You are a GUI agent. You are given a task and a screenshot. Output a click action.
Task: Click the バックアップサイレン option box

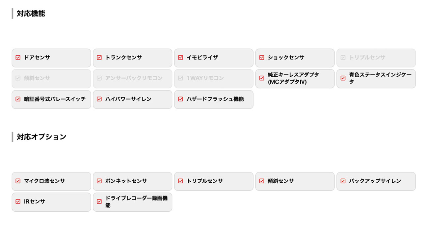point(376,181)
